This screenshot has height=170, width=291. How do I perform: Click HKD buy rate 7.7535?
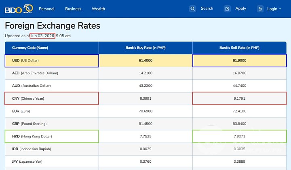[x=145, y=136]
